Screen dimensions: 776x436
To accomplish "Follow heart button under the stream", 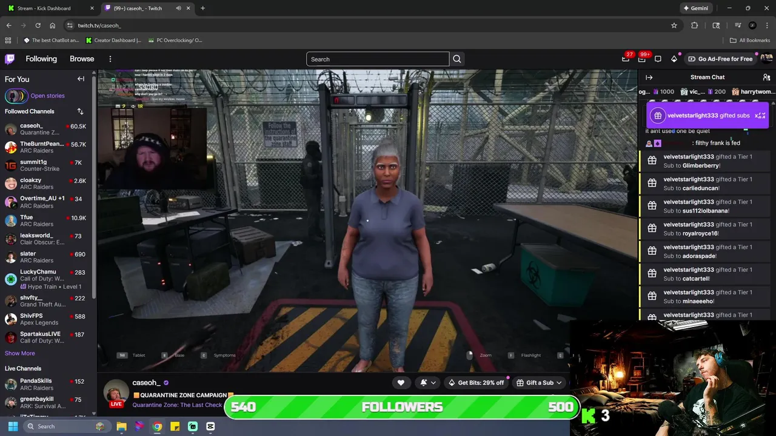I will click(x=401, y=383).
